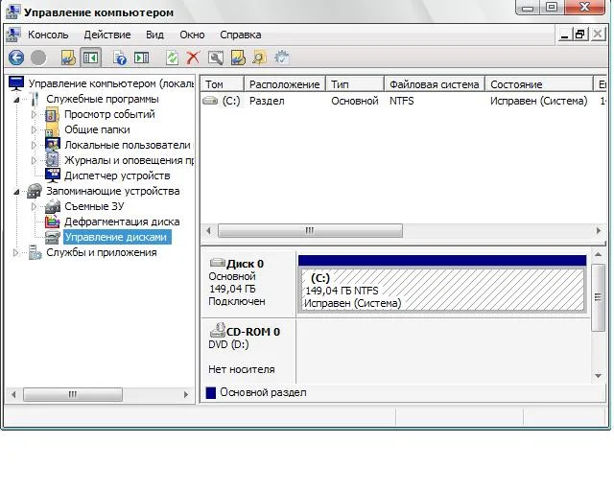
Task: Collapse the Запоминающие устройства node
Action: coord(16,192)
